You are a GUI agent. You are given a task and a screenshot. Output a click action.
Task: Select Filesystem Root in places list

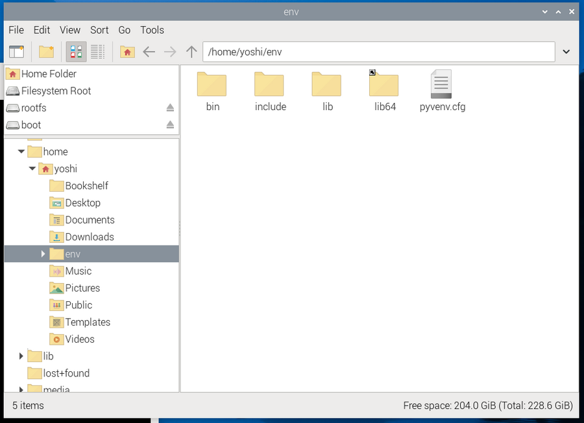coord(56,91)
